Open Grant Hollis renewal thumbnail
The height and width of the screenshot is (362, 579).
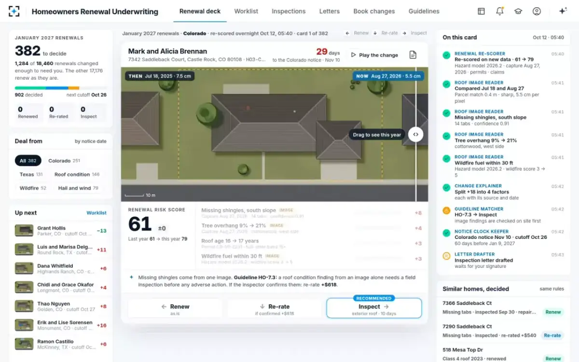coord(24,231)
